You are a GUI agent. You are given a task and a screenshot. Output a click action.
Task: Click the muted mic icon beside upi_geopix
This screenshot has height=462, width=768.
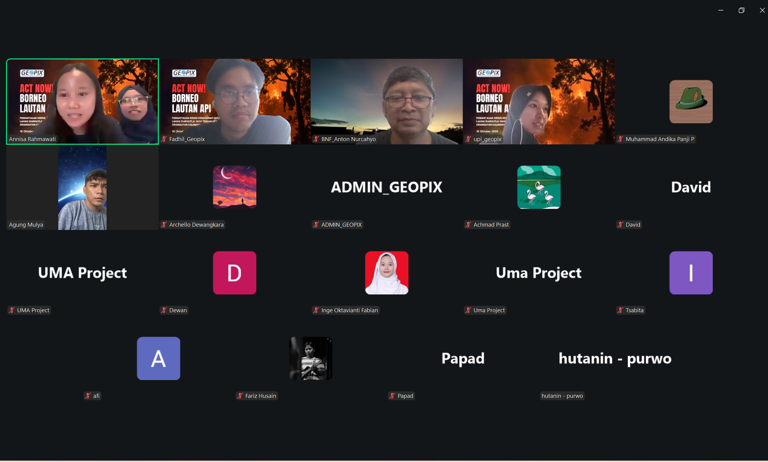tap(468, 139)
